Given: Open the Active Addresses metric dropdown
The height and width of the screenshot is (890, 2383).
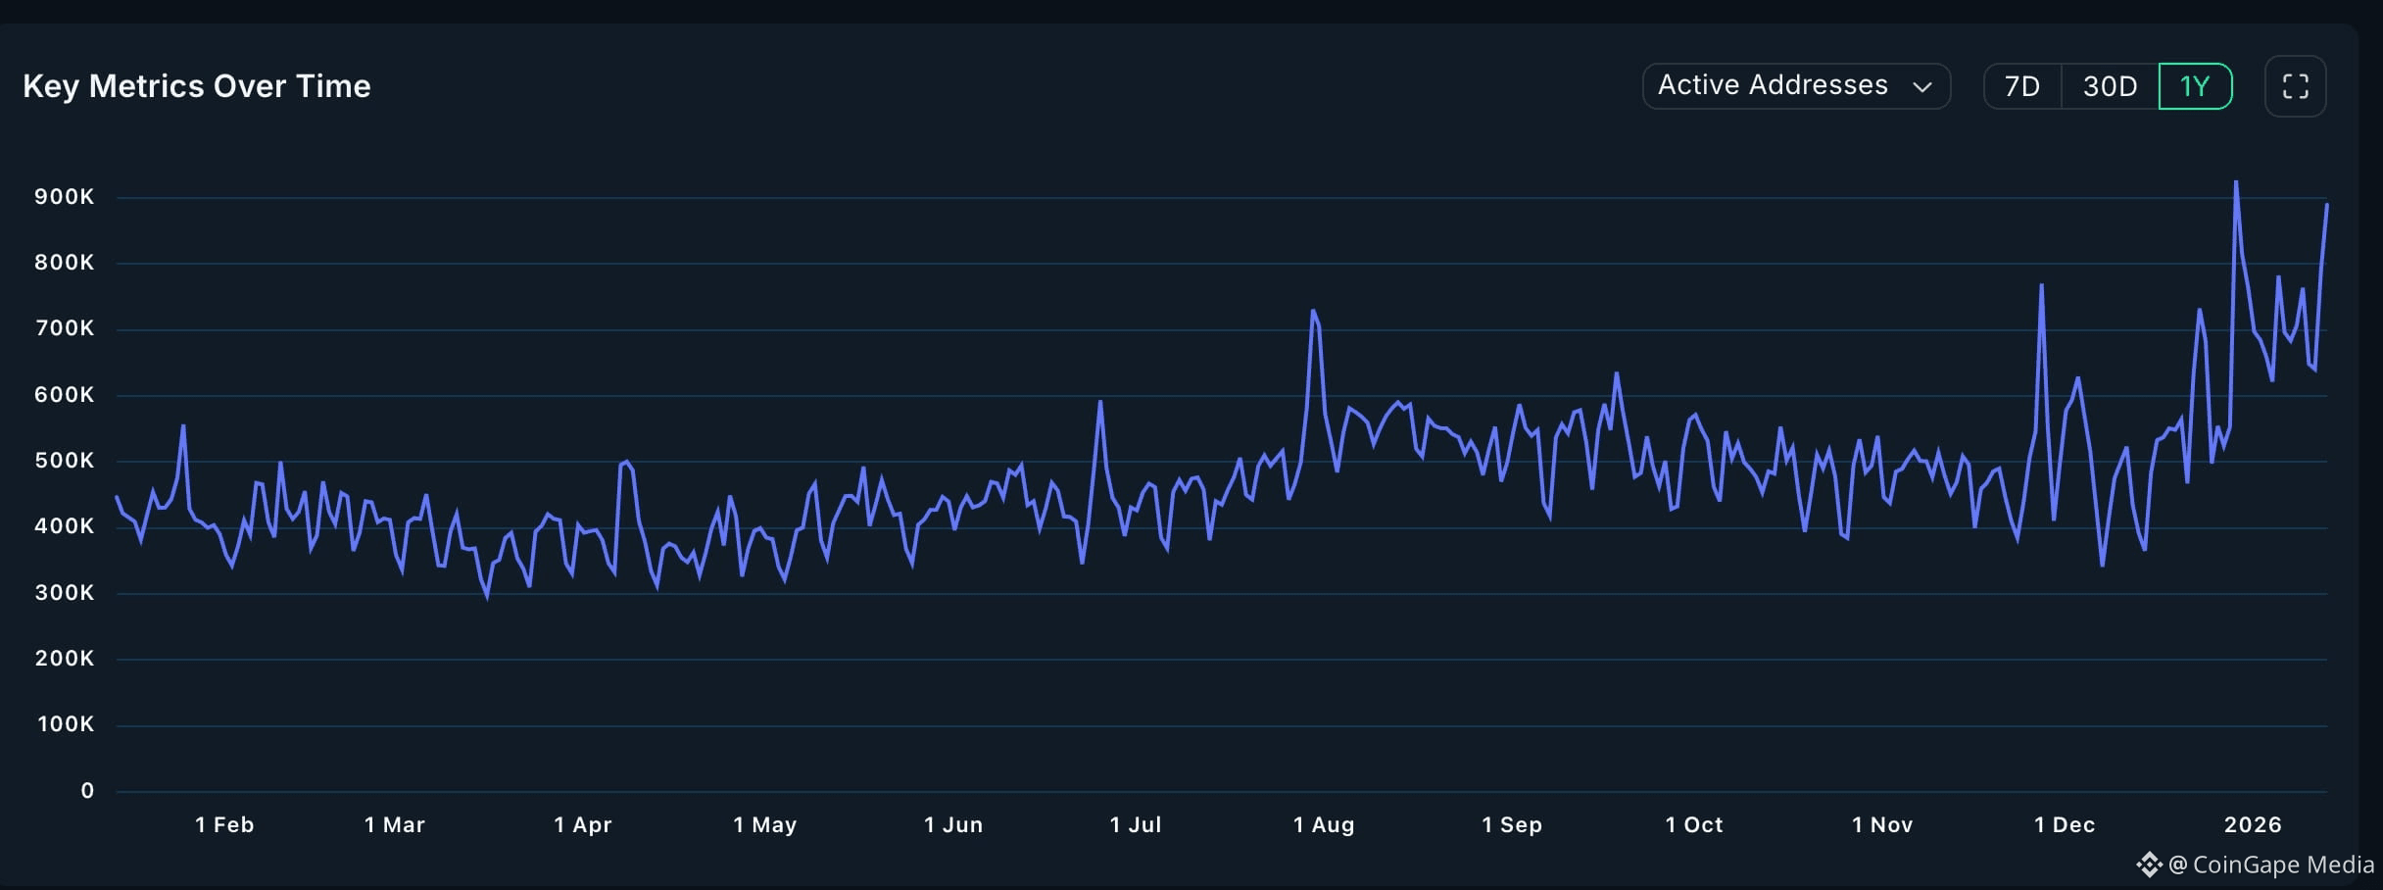Looking at the screenshot, I should tap(1796, 86).
